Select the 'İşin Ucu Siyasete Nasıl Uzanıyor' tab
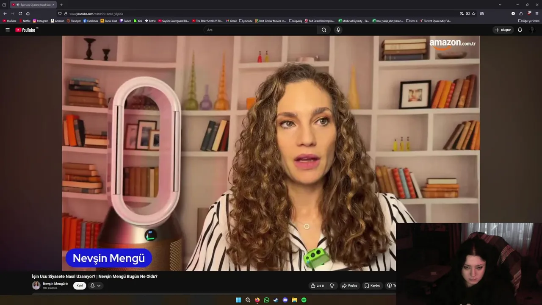 [33, 5]
